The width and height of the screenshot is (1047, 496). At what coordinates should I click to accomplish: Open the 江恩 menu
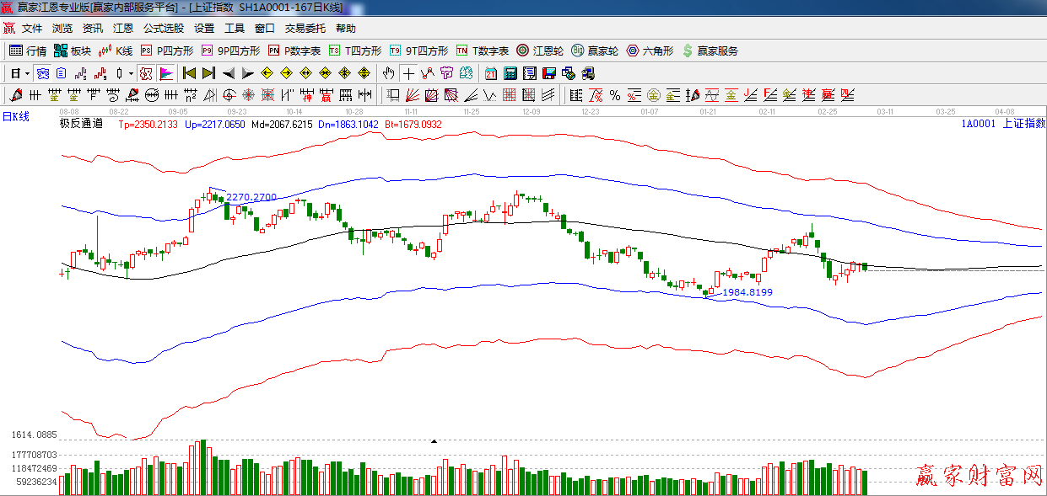(122, 28)
